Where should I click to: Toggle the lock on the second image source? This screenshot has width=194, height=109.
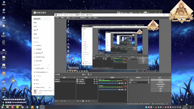(97, 81)
